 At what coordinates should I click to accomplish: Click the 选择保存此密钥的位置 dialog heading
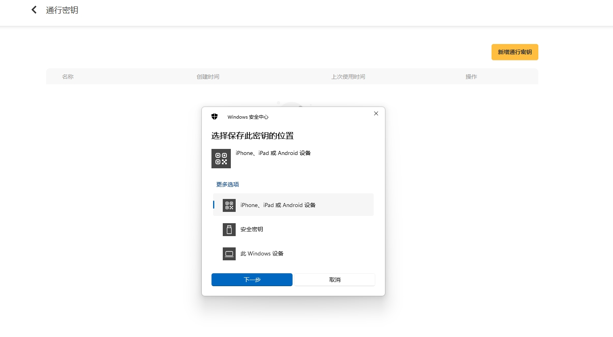pos(253,136)
